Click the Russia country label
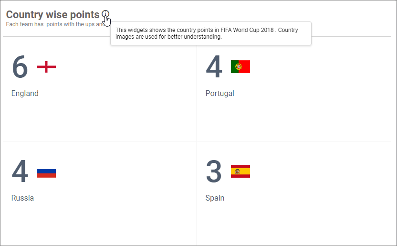The height and width of the screenshot is (246, 397). pyautogui.click(x=22, y=198)
